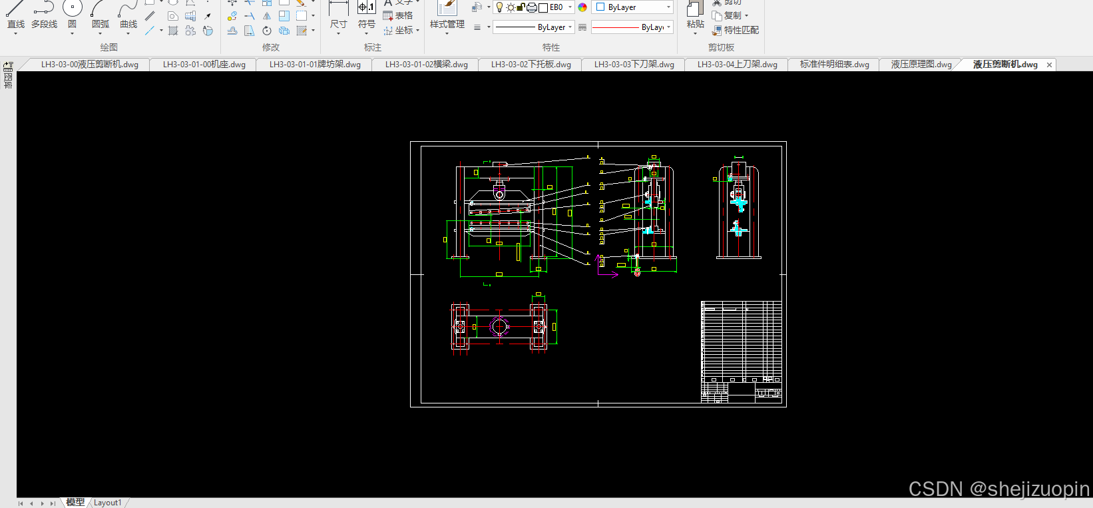
Task: Toggle the layer on/off lightbulb icon
Action: (499, 7)
